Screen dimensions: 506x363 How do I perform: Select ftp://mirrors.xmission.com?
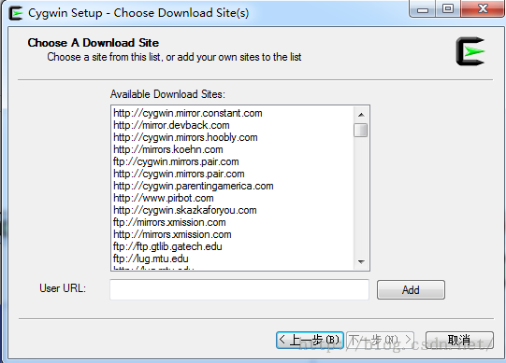click(x=169, y=222)
